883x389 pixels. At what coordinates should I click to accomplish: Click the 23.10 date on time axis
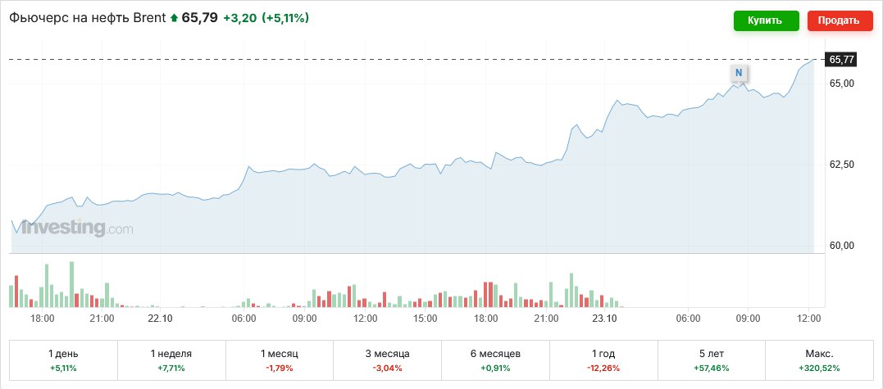point(604,318)
